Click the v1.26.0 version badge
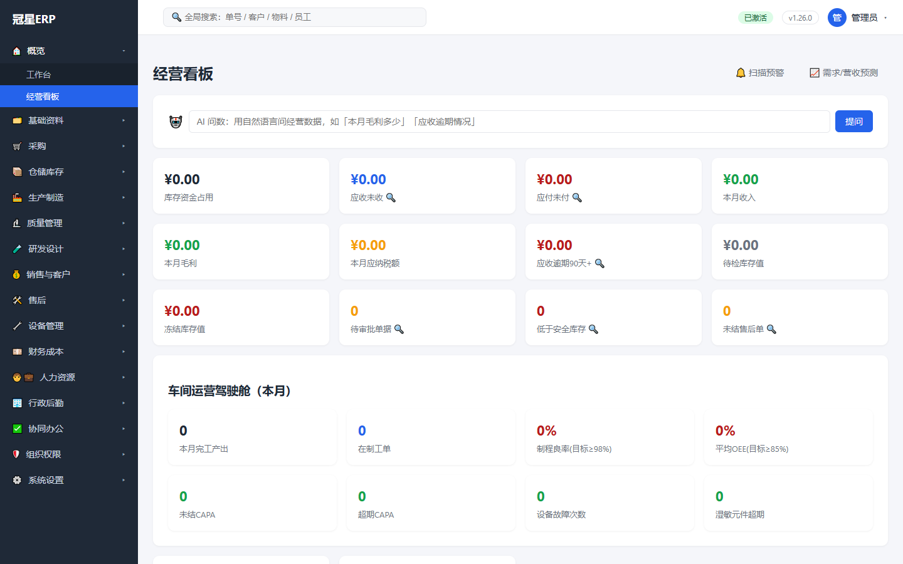This screenshot has width=903, height=564. [x=800, y=18]
